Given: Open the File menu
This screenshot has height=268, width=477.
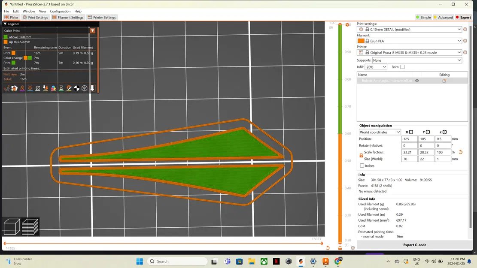Looking at the screenshot, I should coord(6,11).
